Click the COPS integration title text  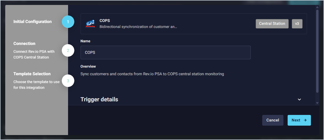[105, 21]
